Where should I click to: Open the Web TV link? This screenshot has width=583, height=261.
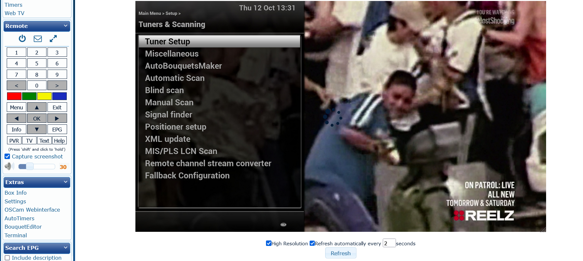(x=14, y=13)
